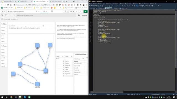Select UserID in the fields filter pane
Screen dimensions: 177x99
(4, 66)
